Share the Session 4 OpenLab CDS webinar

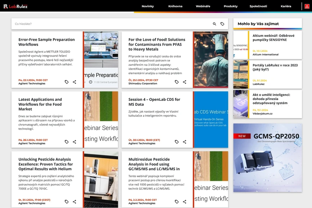point(184,142)
